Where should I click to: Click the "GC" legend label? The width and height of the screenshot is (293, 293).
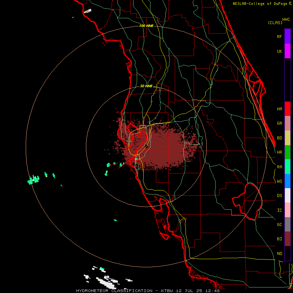click(x=279, y=225)
